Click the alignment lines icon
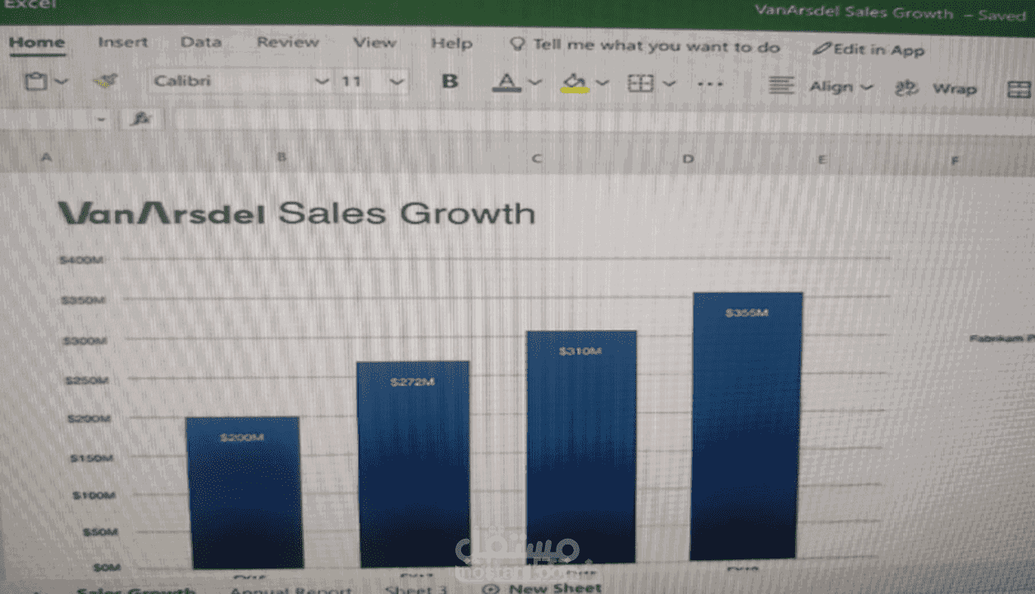Screen dimensions: 1035x594 click(x=781, y=85)
